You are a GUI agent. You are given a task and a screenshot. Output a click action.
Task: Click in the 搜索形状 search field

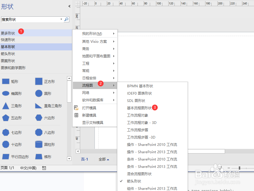[30, 19]
